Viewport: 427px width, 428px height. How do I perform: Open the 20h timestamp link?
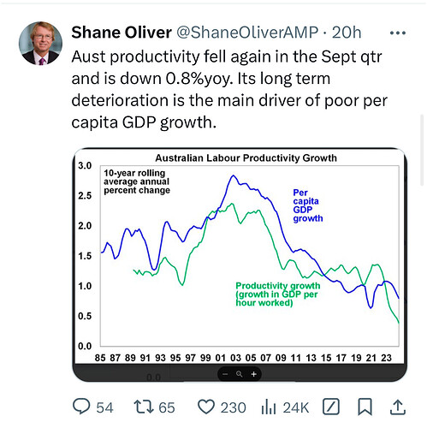point(347,33)
